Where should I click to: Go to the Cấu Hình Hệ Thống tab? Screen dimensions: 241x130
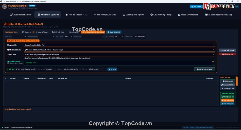coord(161,15)
